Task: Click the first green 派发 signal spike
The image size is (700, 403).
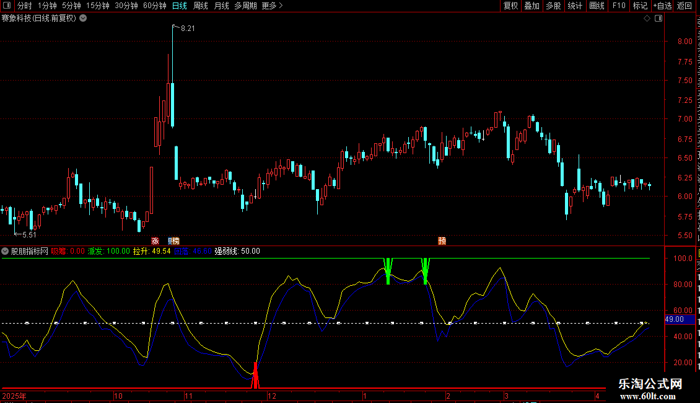Action: click(x=388, y=271)
